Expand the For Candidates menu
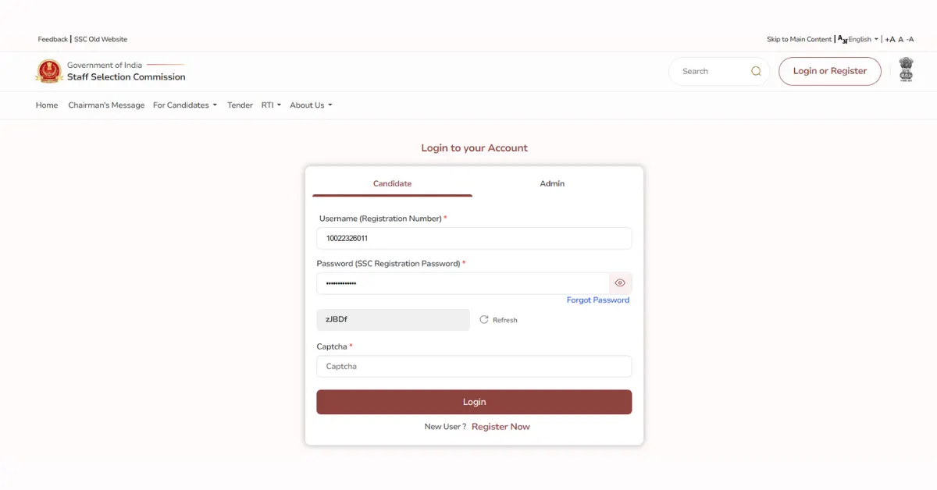 (184, 105)
